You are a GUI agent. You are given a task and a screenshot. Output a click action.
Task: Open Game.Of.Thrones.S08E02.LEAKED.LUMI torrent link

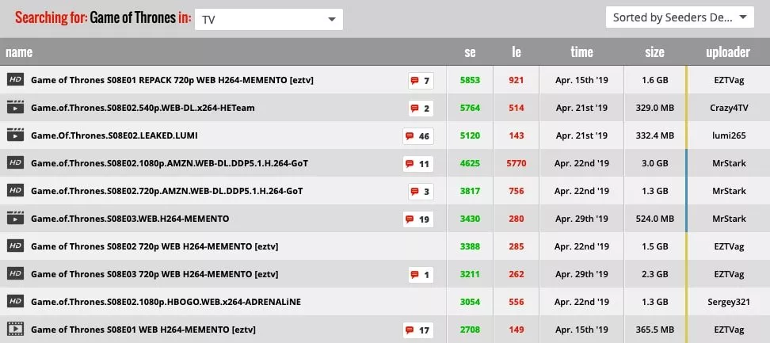(109, 135)
